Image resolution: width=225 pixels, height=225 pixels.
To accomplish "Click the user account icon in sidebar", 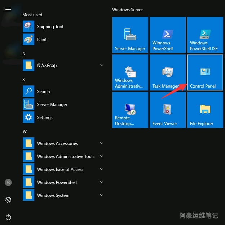I will tap(8, 182).
